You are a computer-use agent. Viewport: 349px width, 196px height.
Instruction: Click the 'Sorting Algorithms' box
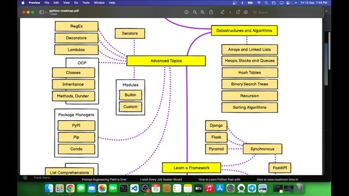click(x=250, y=107)
